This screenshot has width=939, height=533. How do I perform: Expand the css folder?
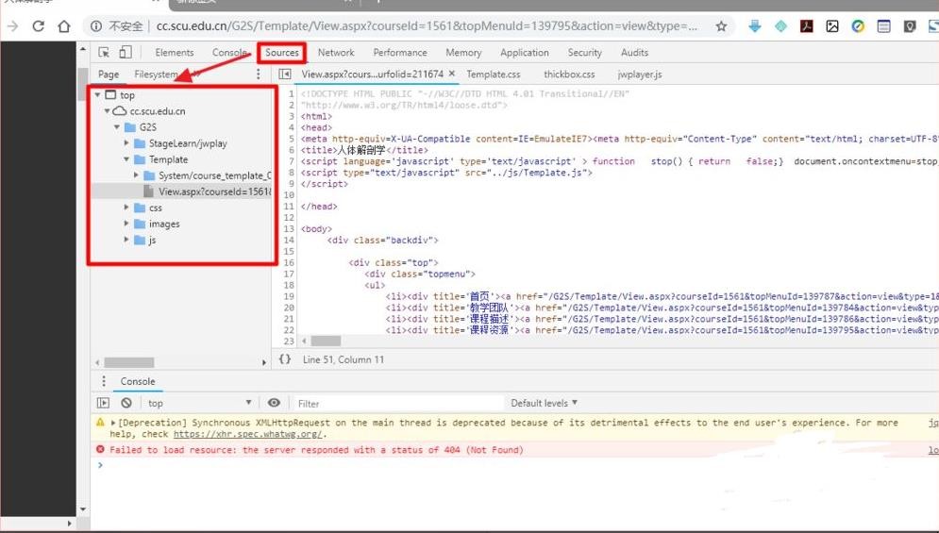[126, 208]
